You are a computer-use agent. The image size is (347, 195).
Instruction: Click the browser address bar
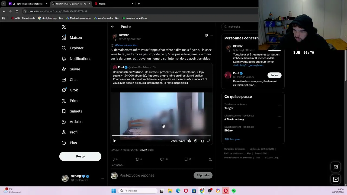pos(140,11)
